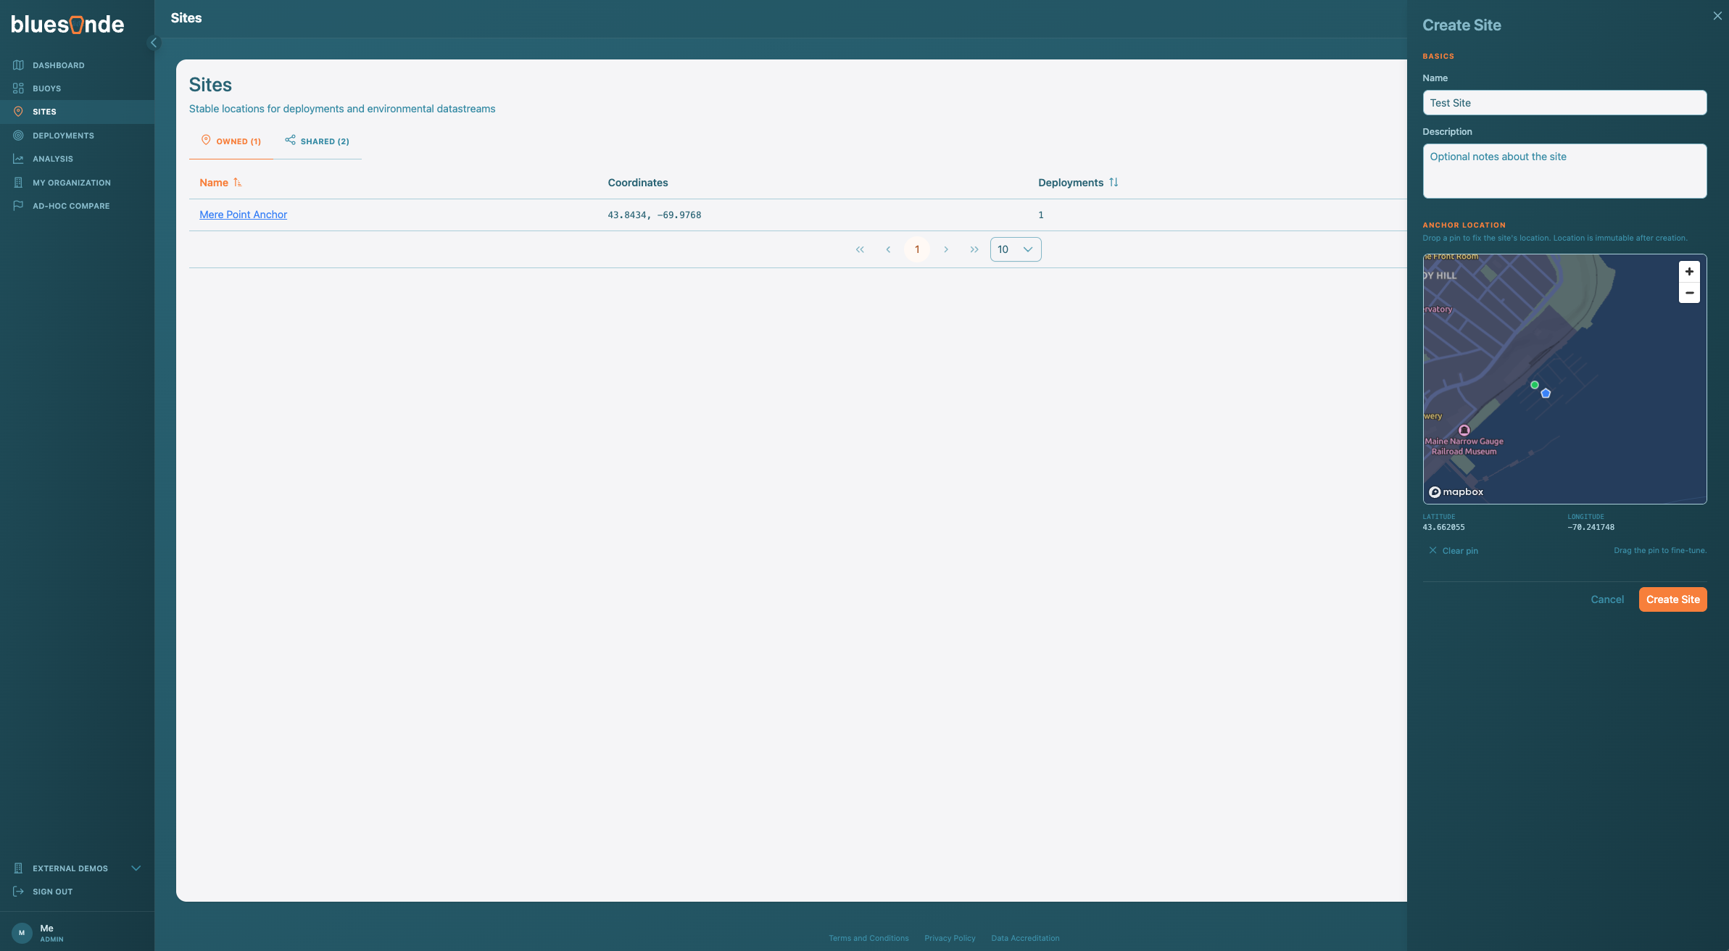Go to the previous page of results
Screen dimensions: 1729x951
[888, 249]
